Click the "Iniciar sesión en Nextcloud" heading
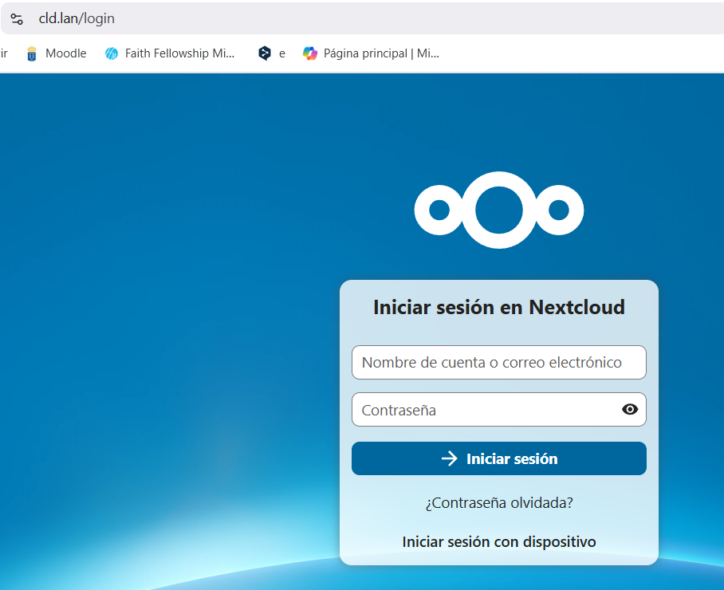Screen dimensions: 724x590 point(499,308)
